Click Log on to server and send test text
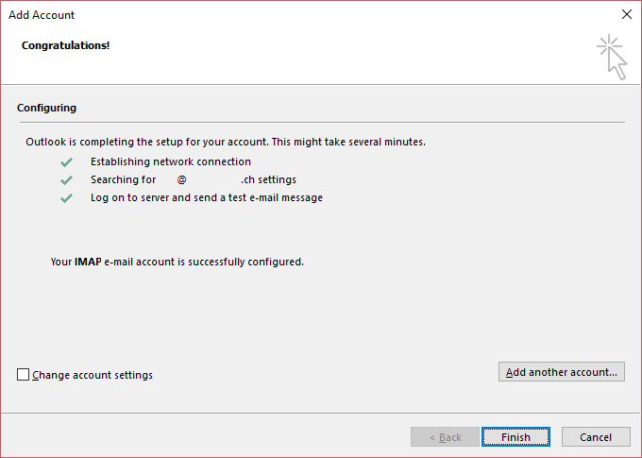 click(x=207, y=198)
